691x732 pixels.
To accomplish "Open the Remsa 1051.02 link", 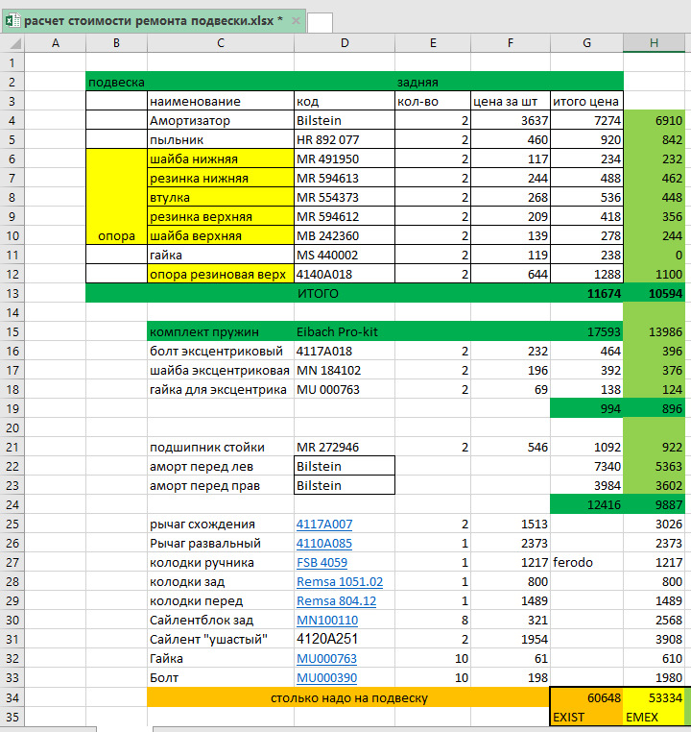I will (x=340, y=582).
